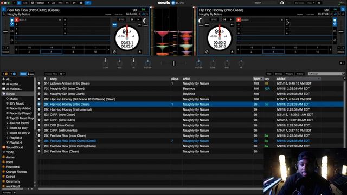This screenshot has width=347, height=195.
Task: Select Hip Hop Hooray (Instrumental) track row
Action: (x=190, y=109)
